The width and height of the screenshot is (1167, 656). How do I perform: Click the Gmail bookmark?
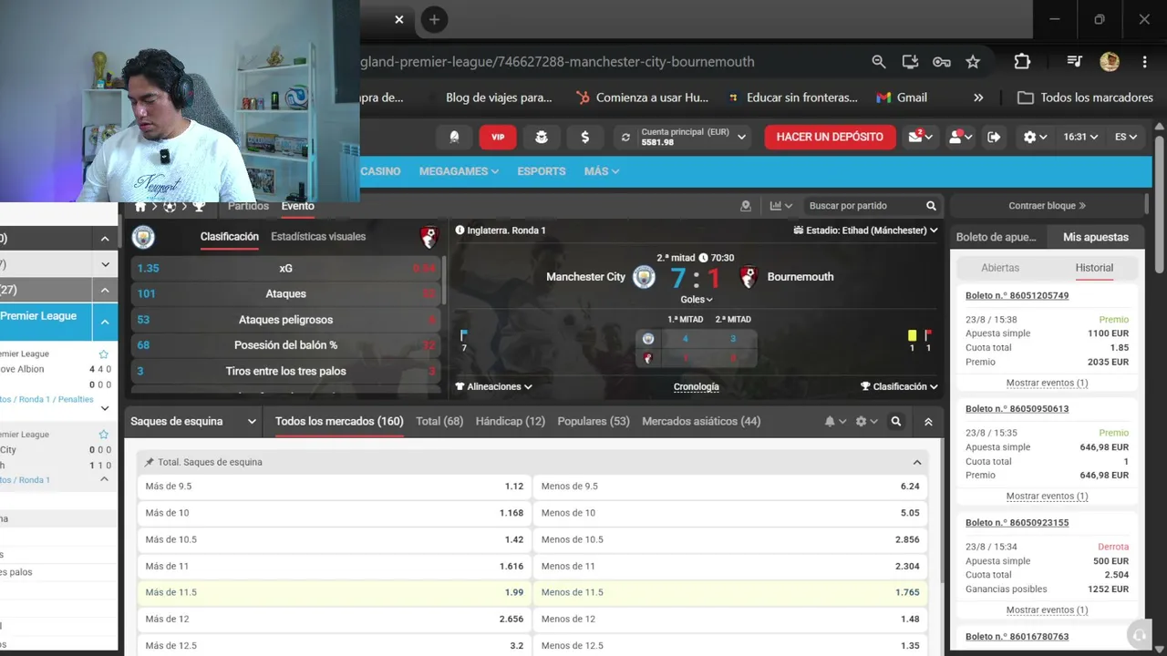coord(902,97)
